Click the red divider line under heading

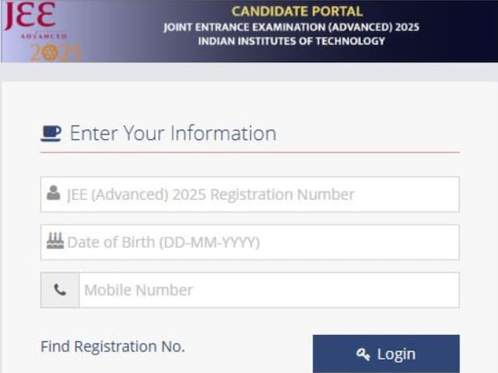coord(250,152)
